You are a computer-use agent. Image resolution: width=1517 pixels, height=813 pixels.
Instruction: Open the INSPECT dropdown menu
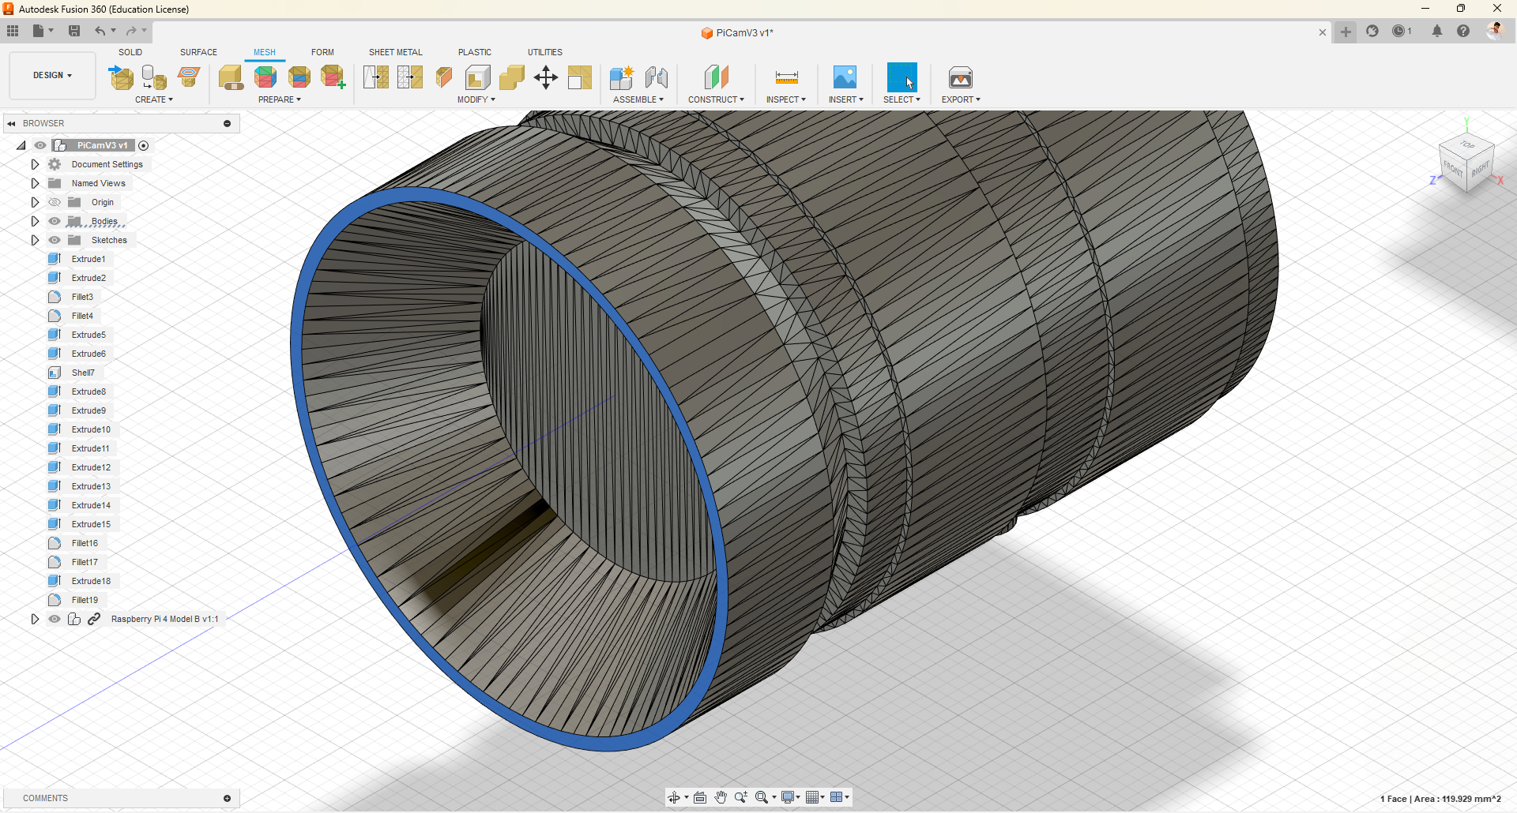[786, 99]
